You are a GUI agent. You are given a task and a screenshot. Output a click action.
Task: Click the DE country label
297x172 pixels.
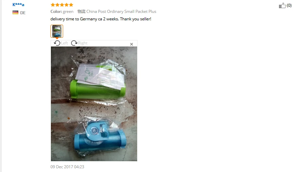[23, 13]
